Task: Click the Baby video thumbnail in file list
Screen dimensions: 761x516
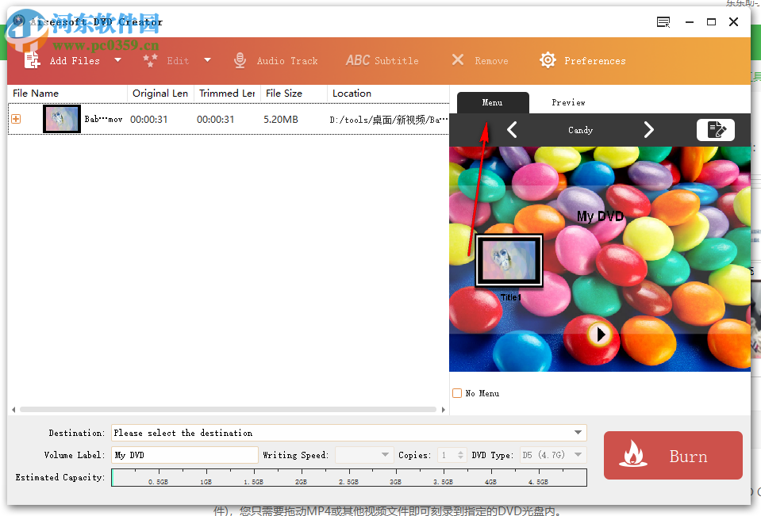Action: (61, 119)
